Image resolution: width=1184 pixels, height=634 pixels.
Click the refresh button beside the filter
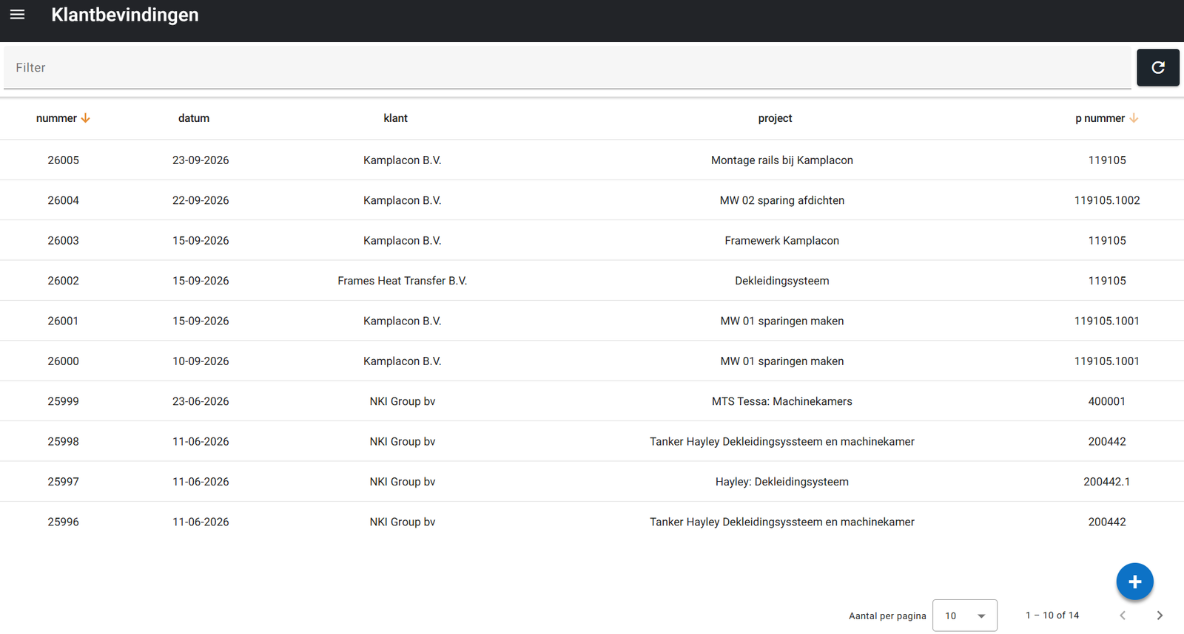point(1158,67)
